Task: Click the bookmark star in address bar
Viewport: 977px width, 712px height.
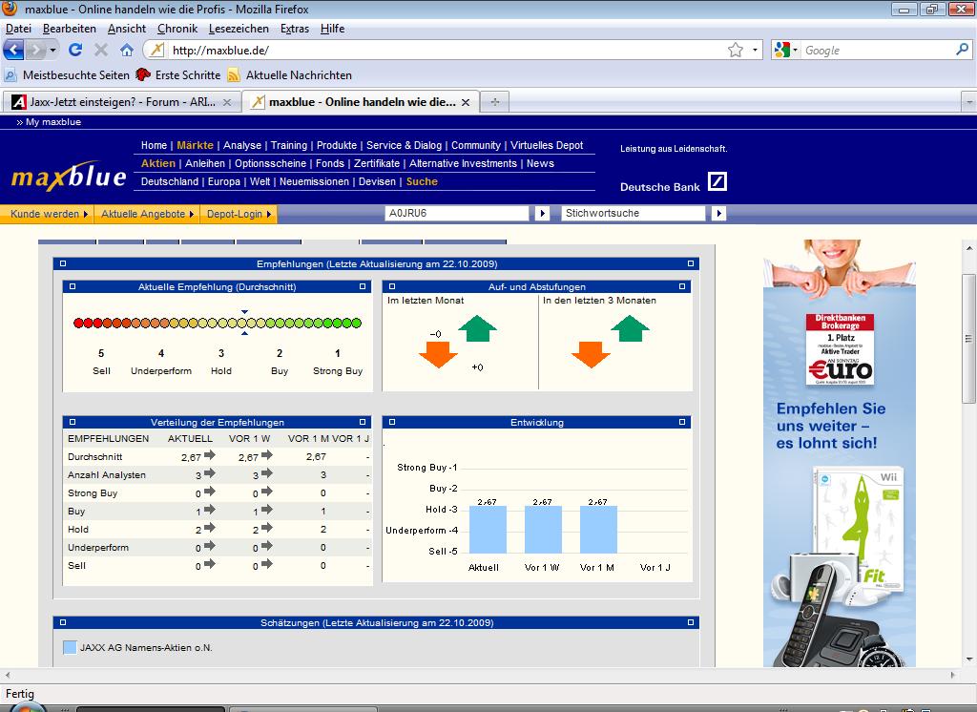Action: coord(735,50)
